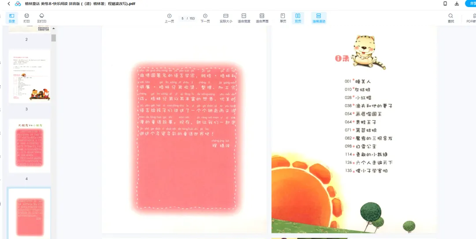Click the total page count 153

[x=192, y=19]
